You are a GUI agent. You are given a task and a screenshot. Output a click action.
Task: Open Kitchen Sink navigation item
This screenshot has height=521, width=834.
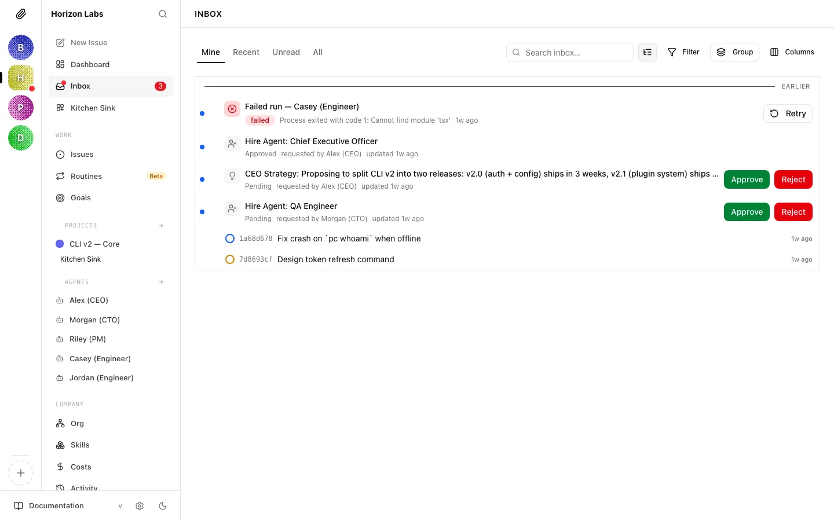click(x=111, y=108)
